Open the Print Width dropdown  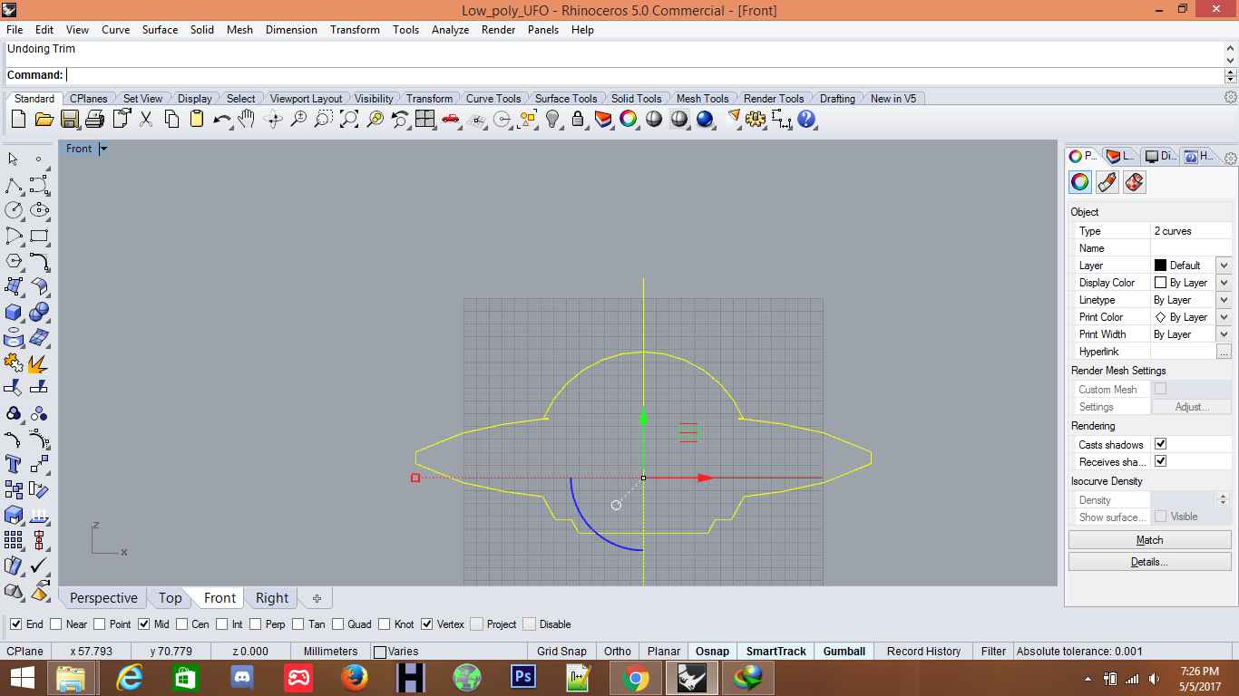(x=1224, y=334)
